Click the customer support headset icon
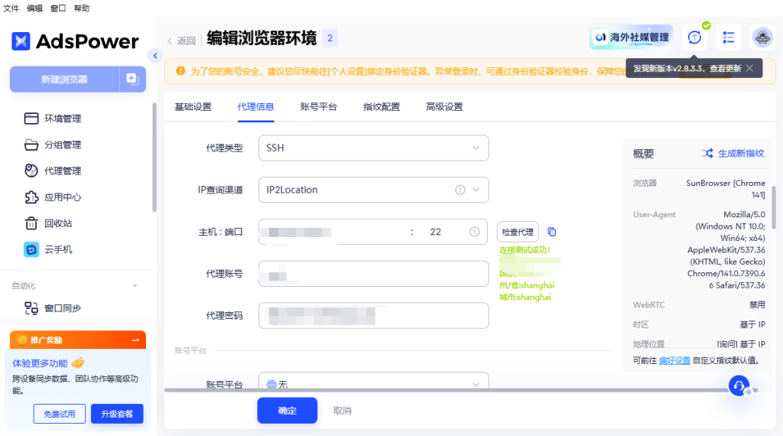 739,386
